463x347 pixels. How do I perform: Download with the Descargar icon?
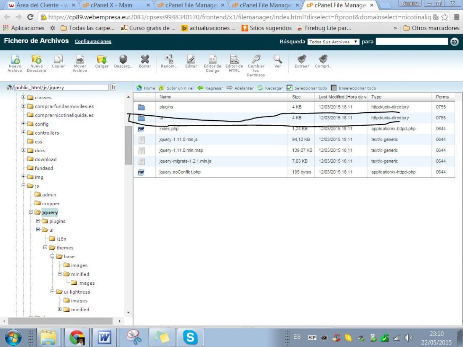click(123, 61)
